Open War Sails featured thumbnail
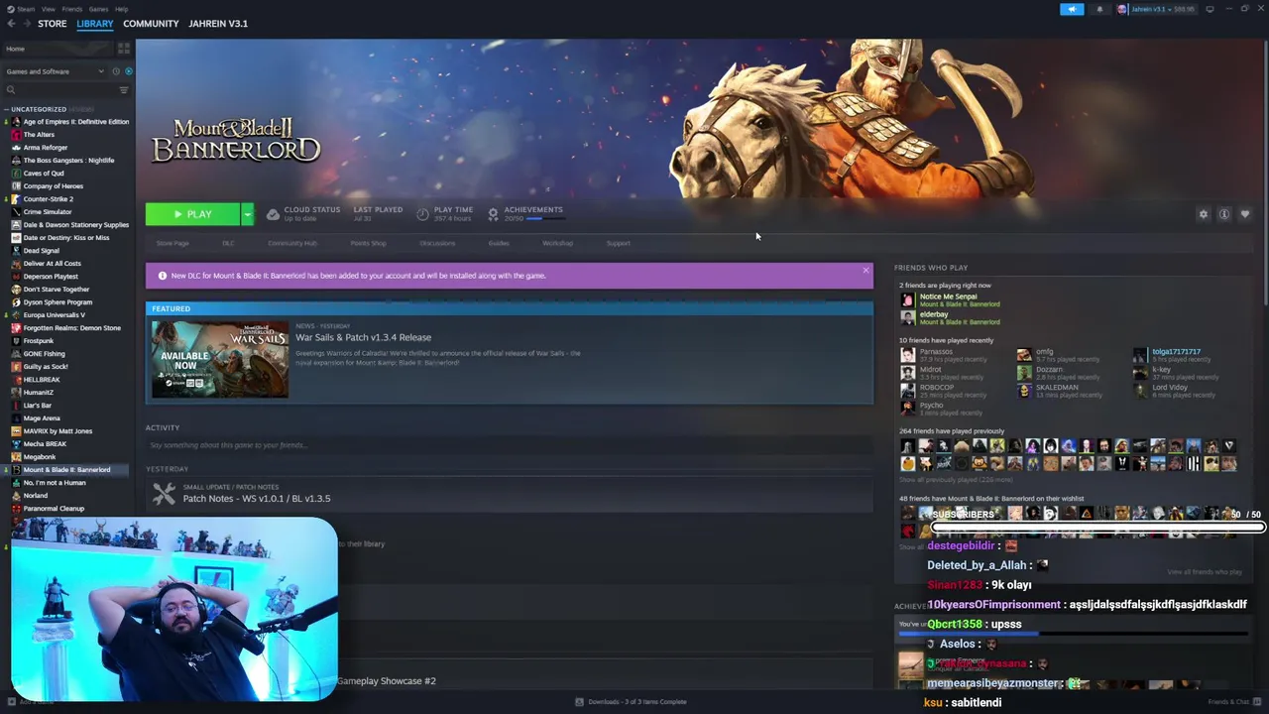This screenshot has width=1269, height=714. (220, 358)
